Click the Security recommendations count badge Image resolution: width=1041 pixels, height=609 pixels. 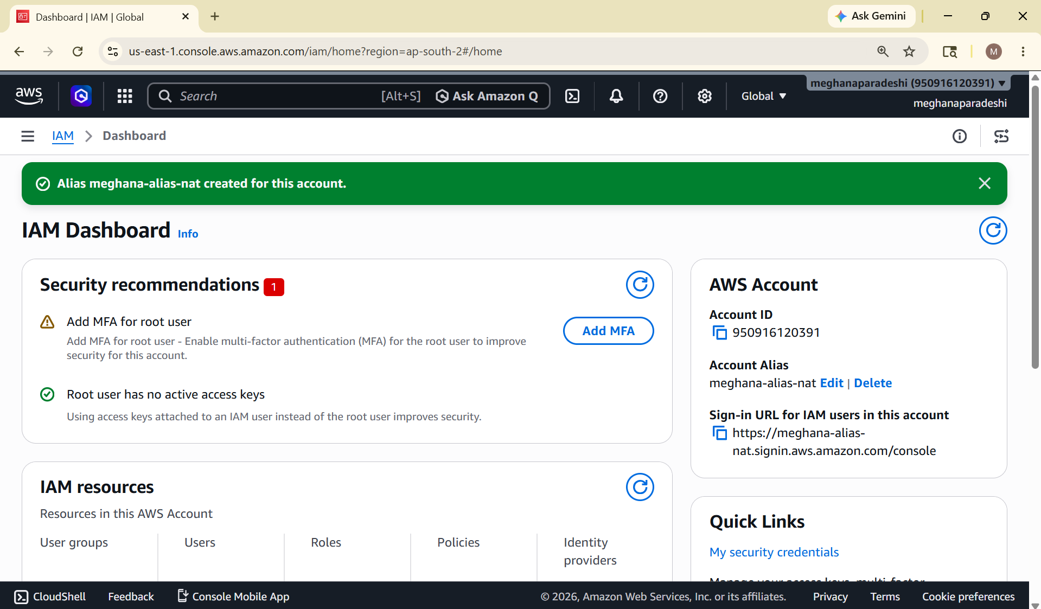pyautogui.click(x=274, y=286)
